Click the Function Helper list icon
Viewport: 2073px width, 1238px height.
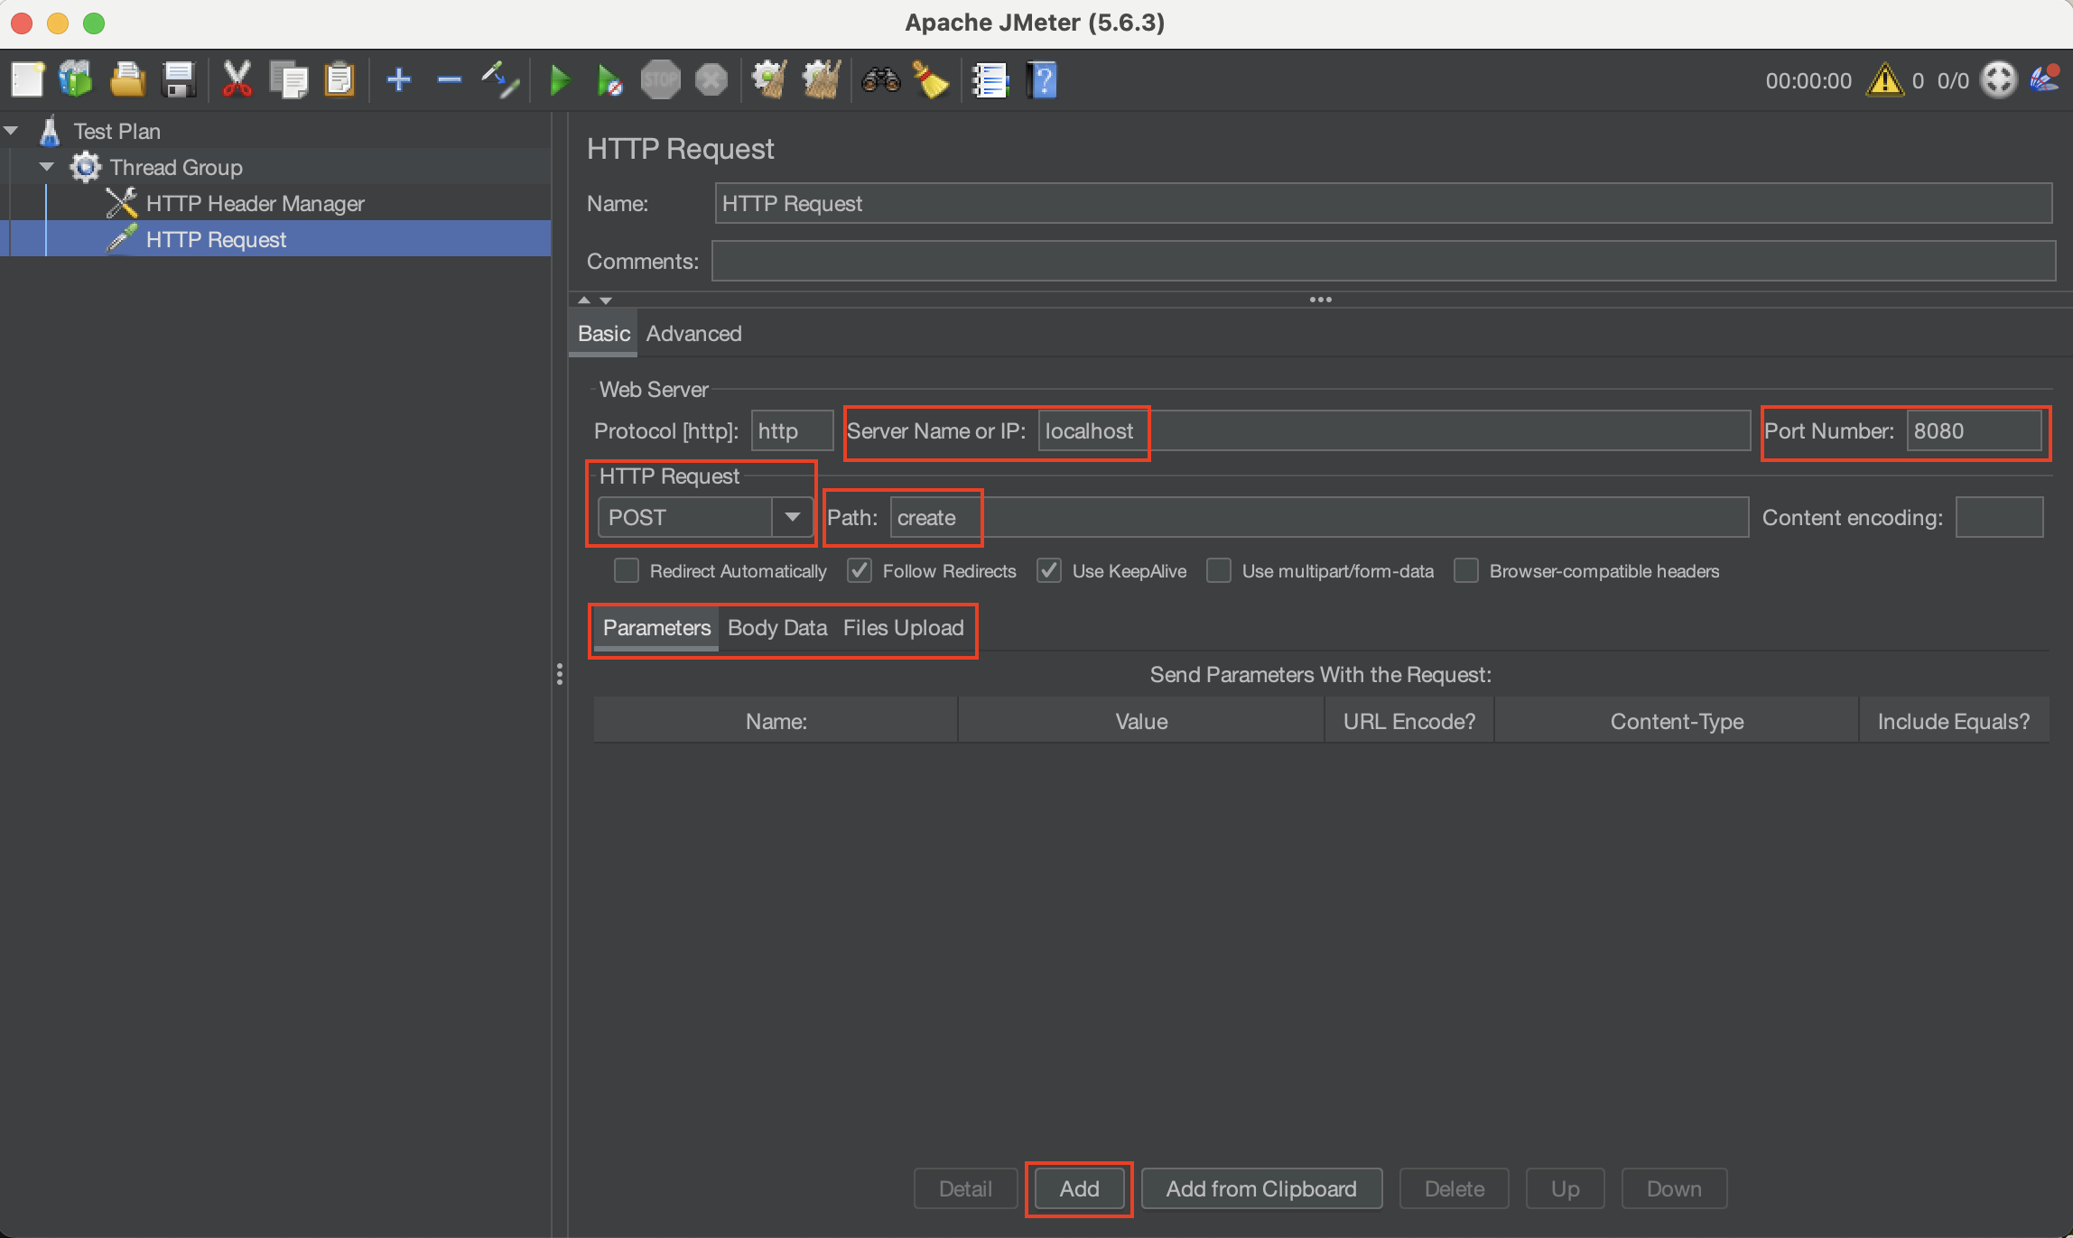(990, 81)
